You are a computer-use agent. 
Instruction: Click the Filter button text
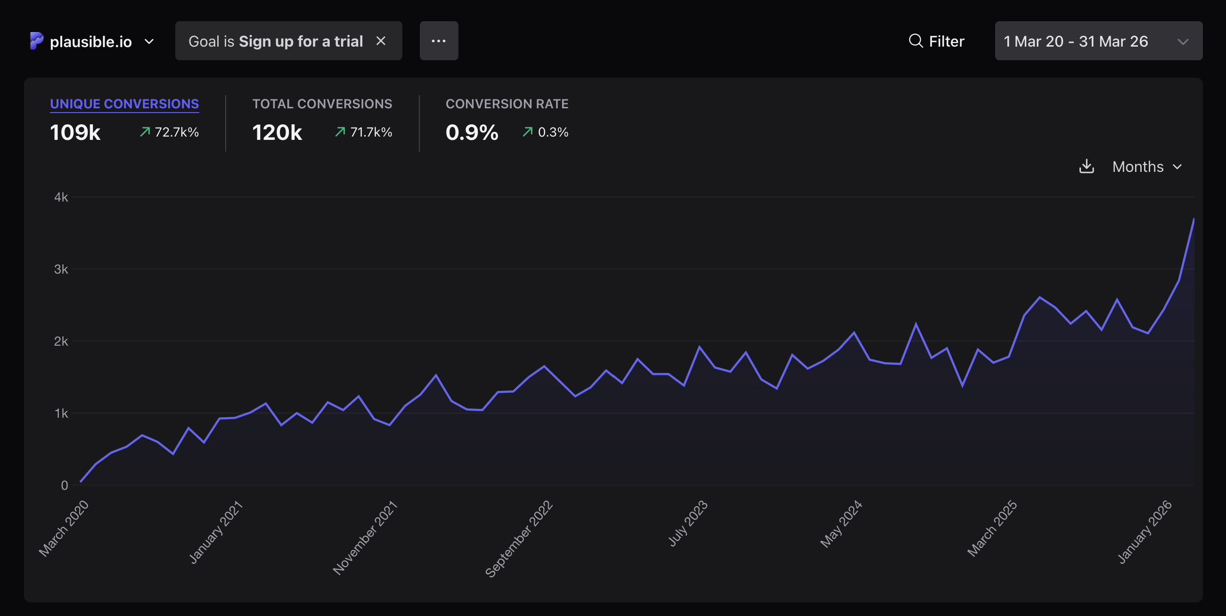click(946, 41)
